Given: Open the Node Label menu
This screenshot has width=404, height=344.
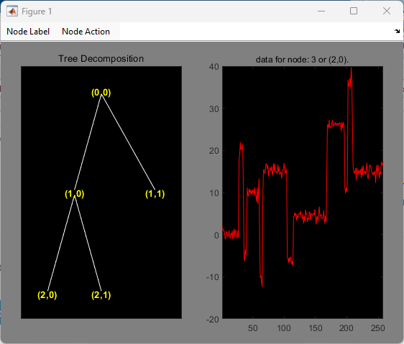Looking at the screenshot, I should pyautogui.click(x=28, y=32).
